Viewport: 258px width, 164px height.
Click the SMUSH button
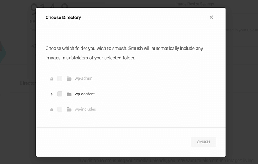203,142
